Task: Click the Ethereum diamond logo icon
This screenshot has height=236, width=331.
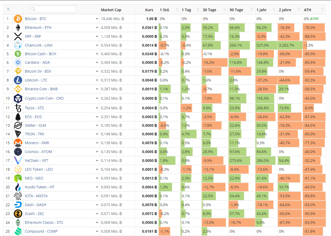Action: [x=18, y=28]
